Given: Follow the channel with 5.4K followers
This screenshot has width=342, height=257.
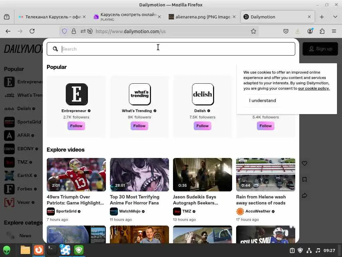Looking at the screenshot, I should [266, 126].
